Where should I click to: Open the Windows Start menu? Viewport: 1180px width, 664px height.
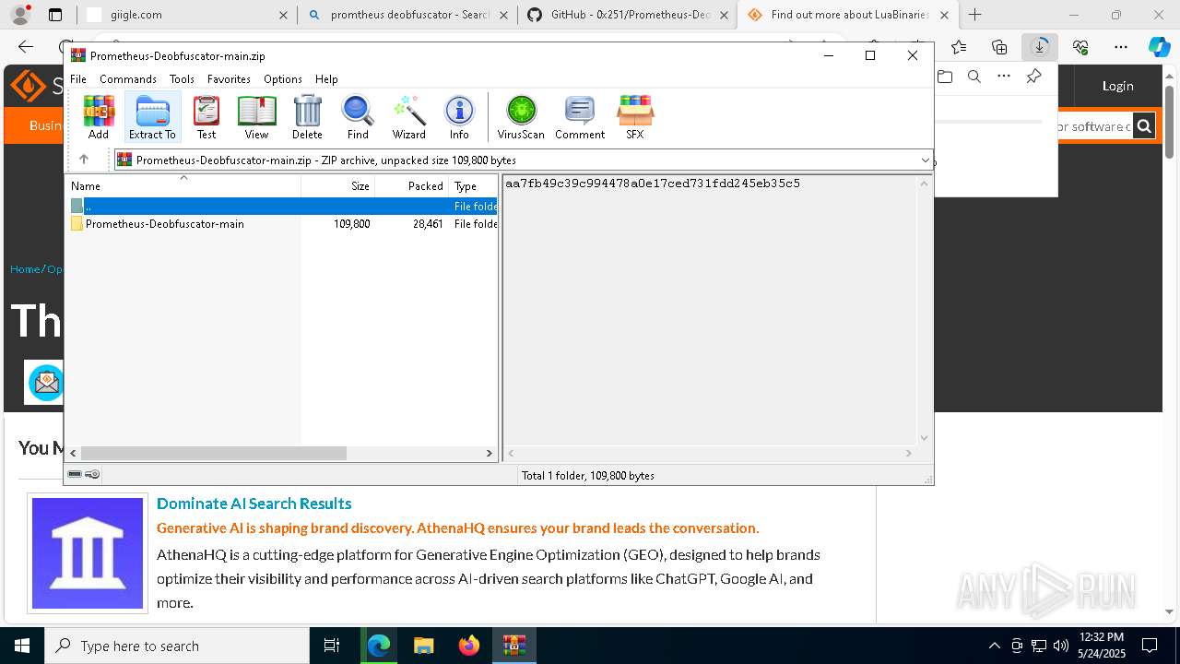pos(22,646)
